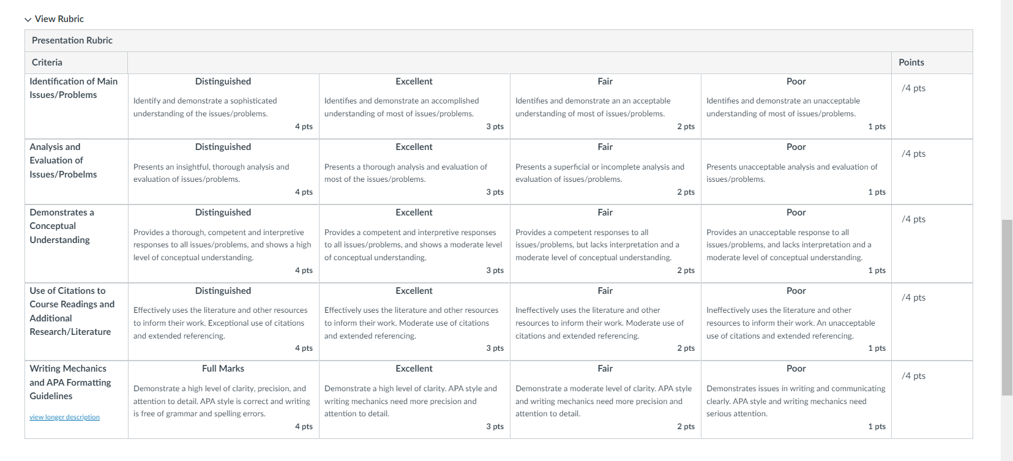
Task: Choose Poor rating for Analysis and Evaluation
Action: pos(796,172)
